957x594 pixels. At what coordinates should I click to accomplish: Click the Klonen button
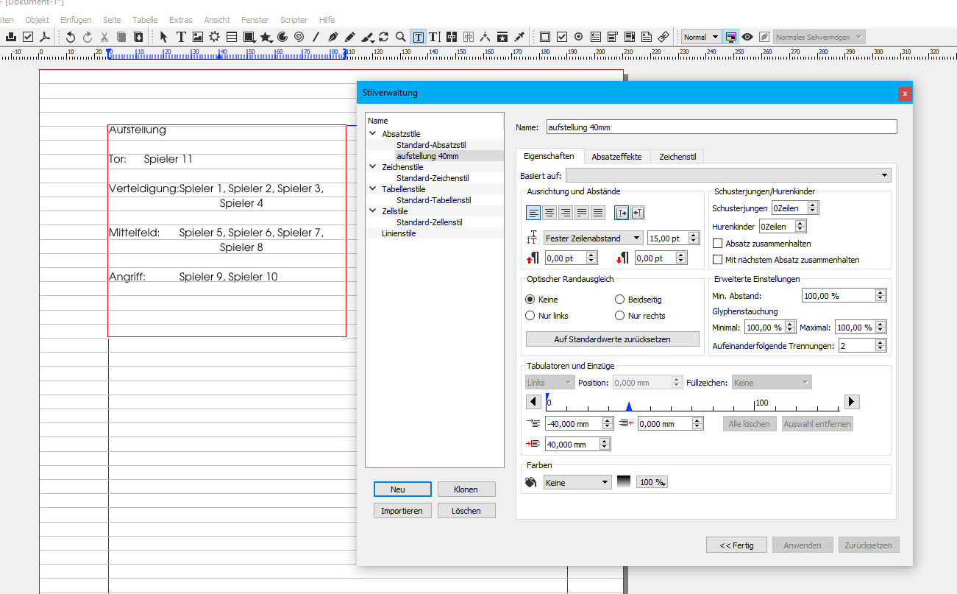pos(466,489)
